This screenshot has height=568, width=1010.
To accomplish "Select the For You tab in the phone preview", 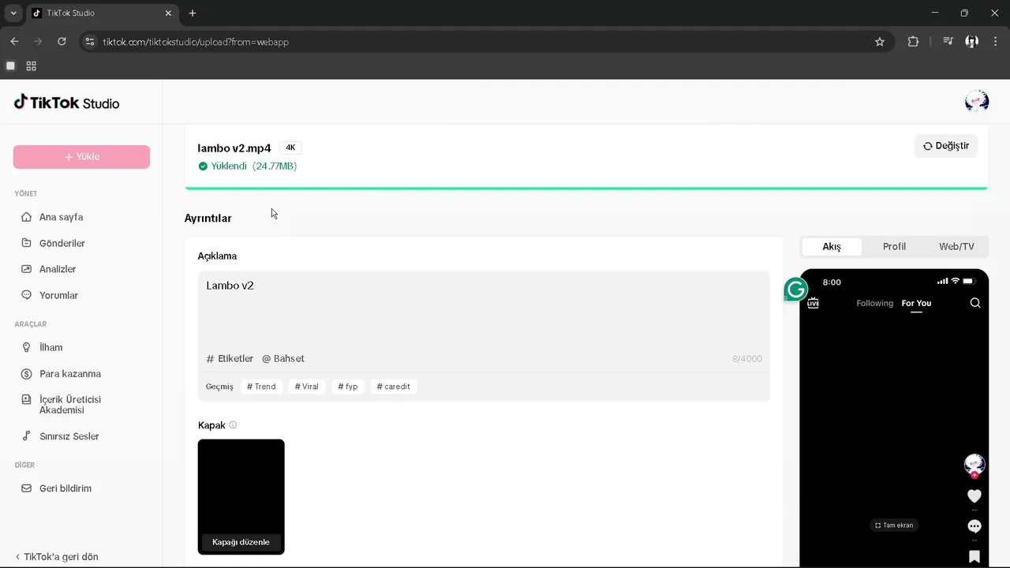I will coord(916,303).
